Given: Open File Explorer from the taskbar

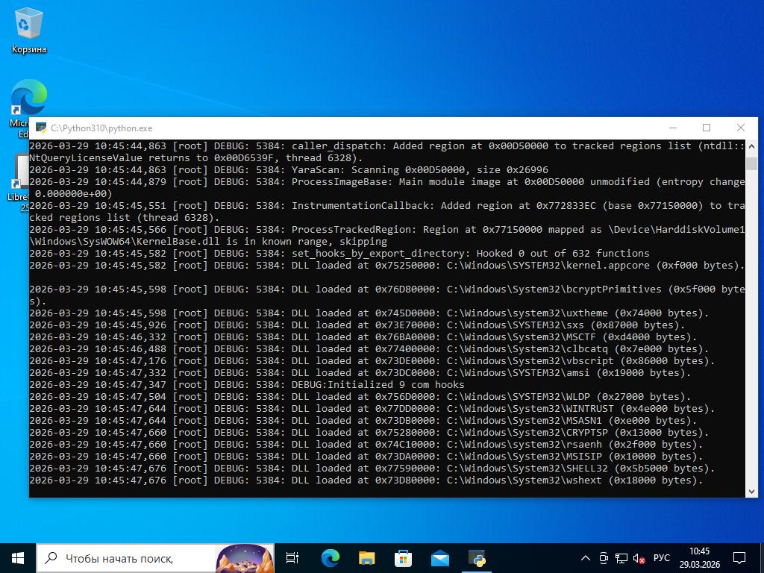Looking at the screenshot, I should [x=366, y=557].
